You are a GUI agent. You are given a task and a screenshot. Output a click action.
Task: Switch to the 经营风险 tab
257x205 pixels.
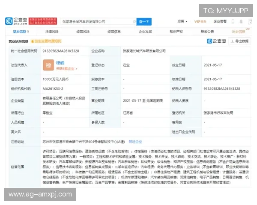click(x=83, y=32)
